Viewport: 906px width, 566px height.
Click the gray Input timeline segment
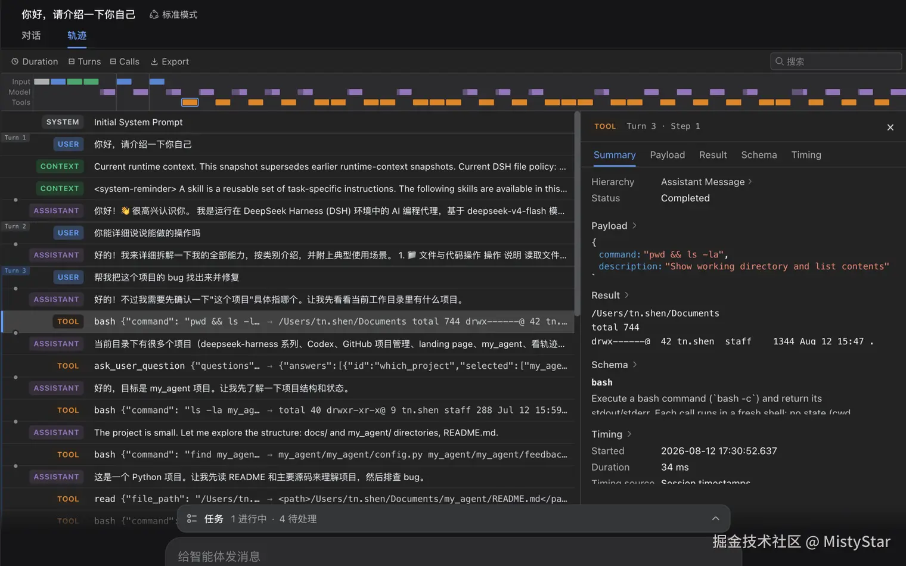pos(41,82)
